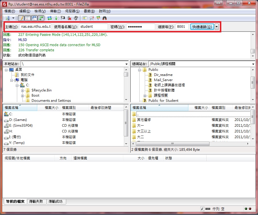The width and height of the screenshot is (258, 215).
Task: Click the refresh file lists icon
Action: (x=50, y=18)
